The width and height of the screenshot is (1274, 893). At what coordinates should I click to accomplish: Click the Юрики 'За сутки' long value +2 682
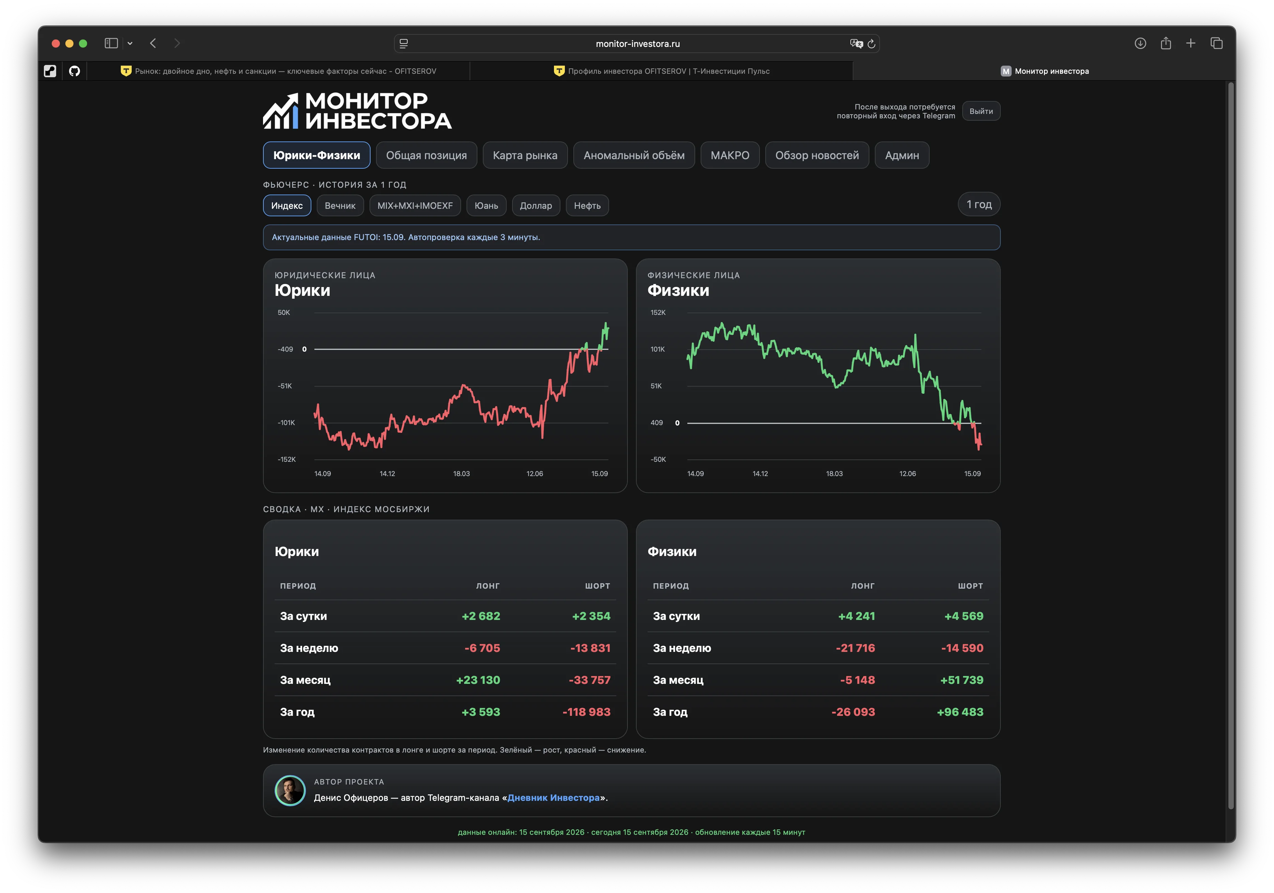480,616
